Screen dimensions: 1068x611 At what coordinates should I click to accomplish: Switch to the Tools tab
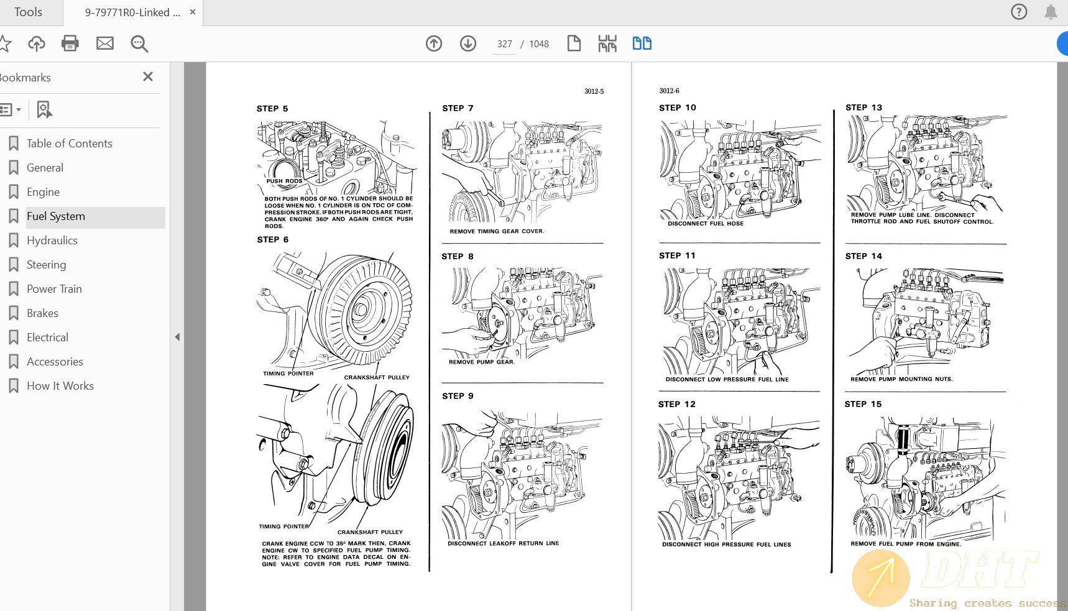point(28,12)
